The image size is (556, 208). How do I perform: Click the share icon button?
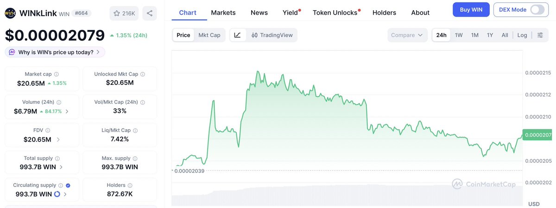pos(150,13)
